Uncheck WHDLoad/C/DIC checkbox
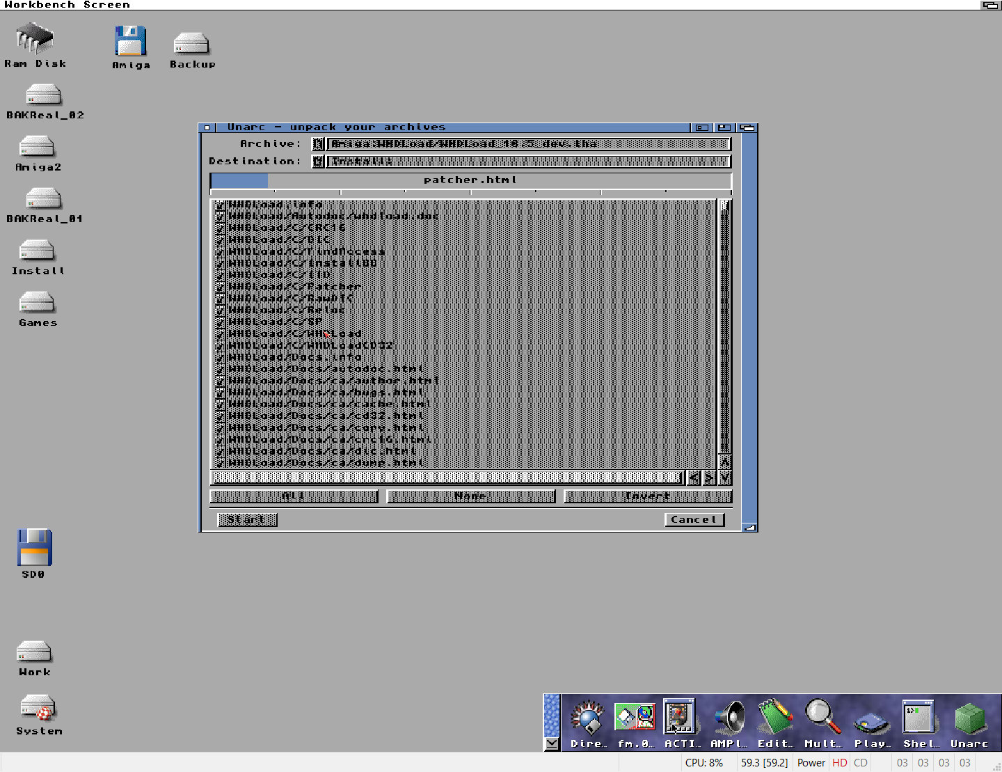 220,240
